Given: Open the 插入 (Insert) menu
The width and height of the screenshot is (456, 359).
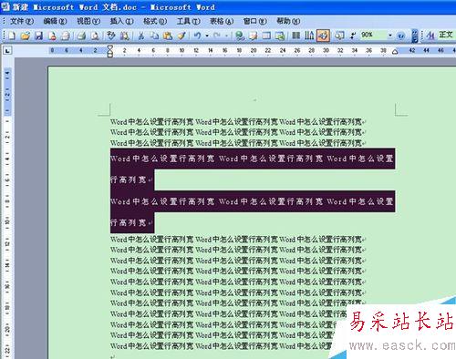Looking at the screenshot, I should click(x=121, y=21).
